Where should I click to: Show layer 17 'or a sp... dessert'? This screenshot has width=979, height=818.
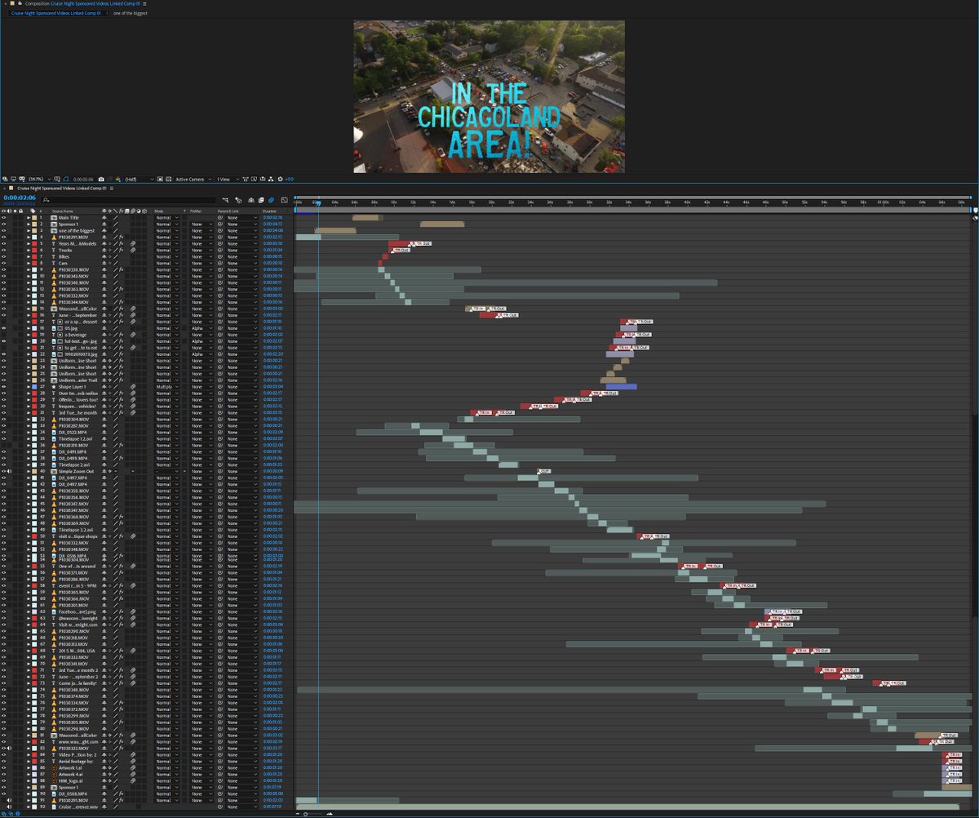(4, 322)
